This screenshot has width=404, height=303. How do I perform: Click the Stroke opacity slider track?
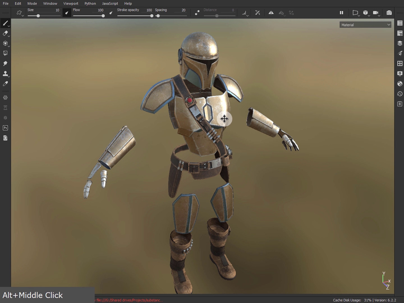[135, 16]
